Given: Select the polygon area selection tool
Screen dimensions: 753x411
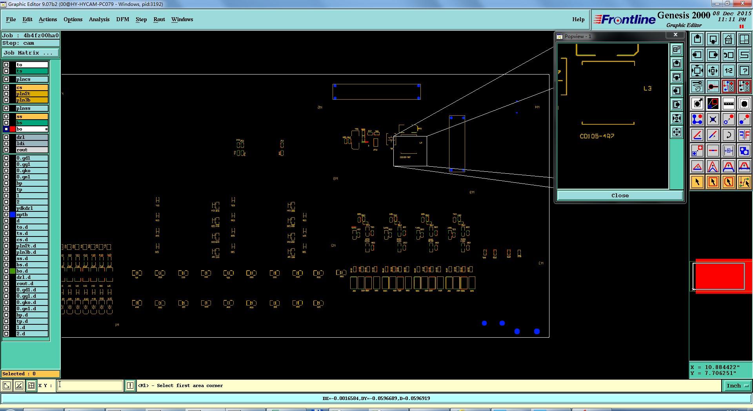Looking at the screenshot, I should tap(728, 182).
